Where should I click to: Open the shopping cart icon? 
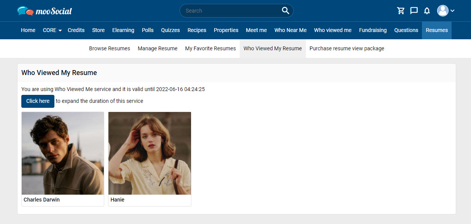click(x=401, y=11)
